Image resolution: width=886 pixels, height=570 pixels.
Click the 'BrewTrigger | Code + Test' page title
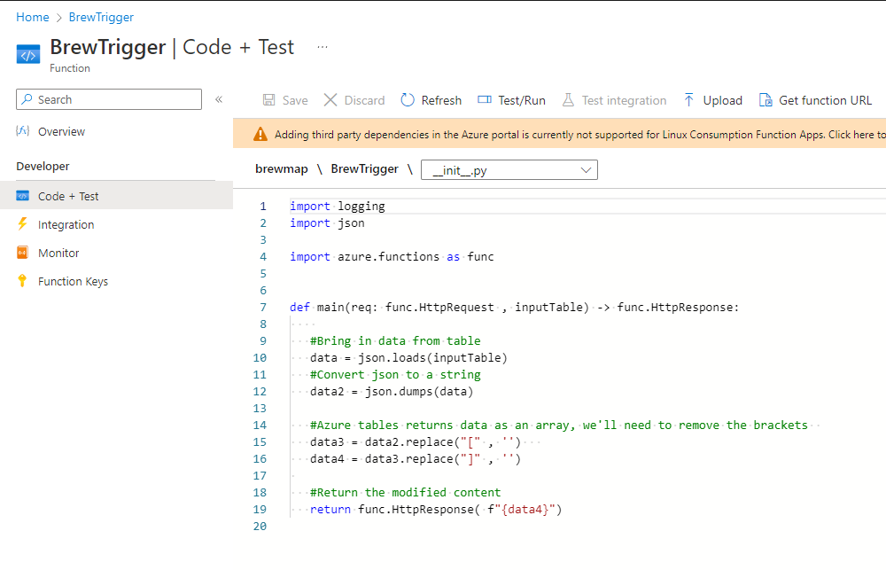pyautogui.click(x=172, y=47)
